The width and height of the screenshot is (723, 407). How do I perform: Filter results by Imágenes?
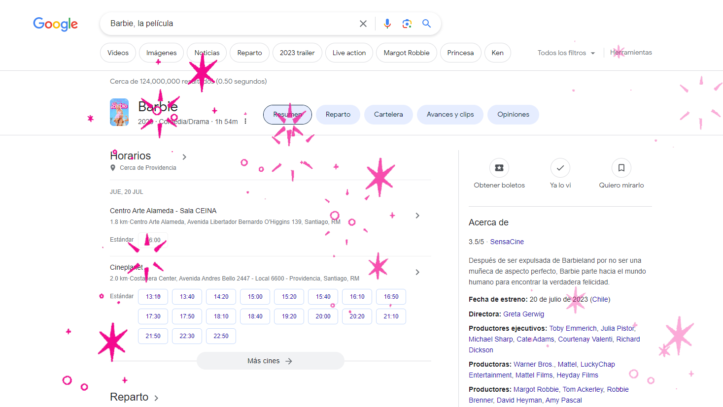[x=161, y=53]
